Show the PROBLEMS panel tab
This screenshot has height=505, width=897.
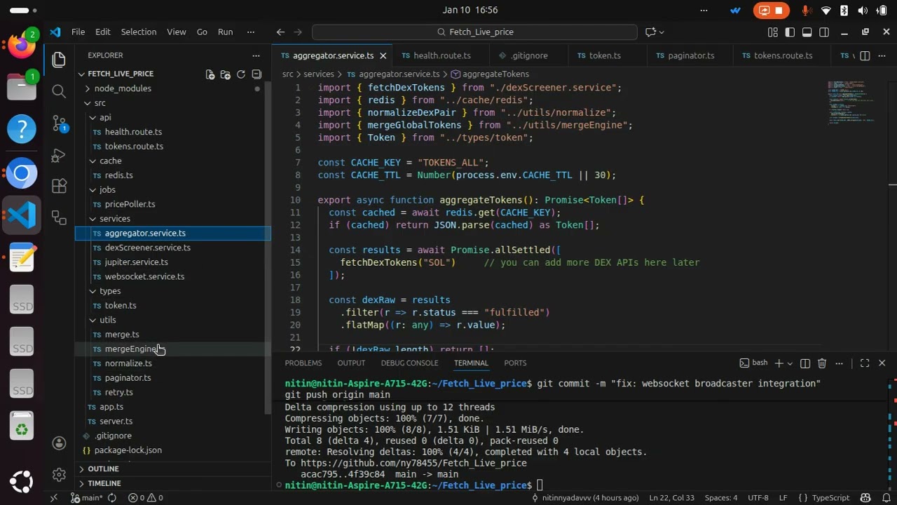(x=303, y=363)
